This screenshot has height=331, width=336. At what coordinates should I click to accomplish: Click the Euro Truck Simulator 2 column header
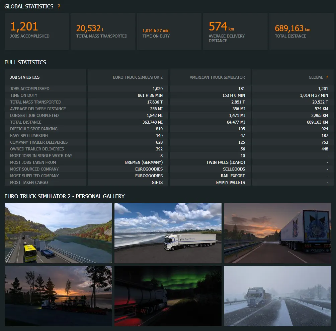[x=138, y=77]
